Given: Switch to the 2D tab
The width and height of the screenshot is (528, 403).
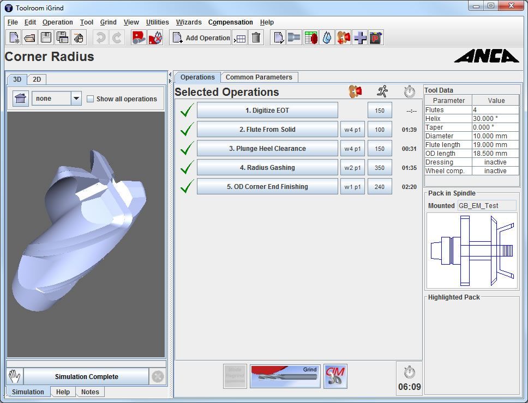Looking at the screenshot, I should pyautogui.click(x=37, y=80).
